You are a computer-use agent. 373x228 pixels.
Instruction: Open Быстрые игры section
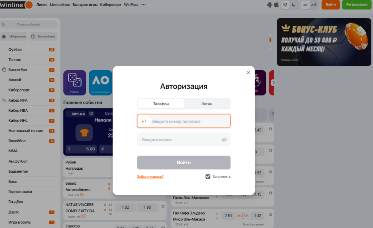click(x=85, y=5)
